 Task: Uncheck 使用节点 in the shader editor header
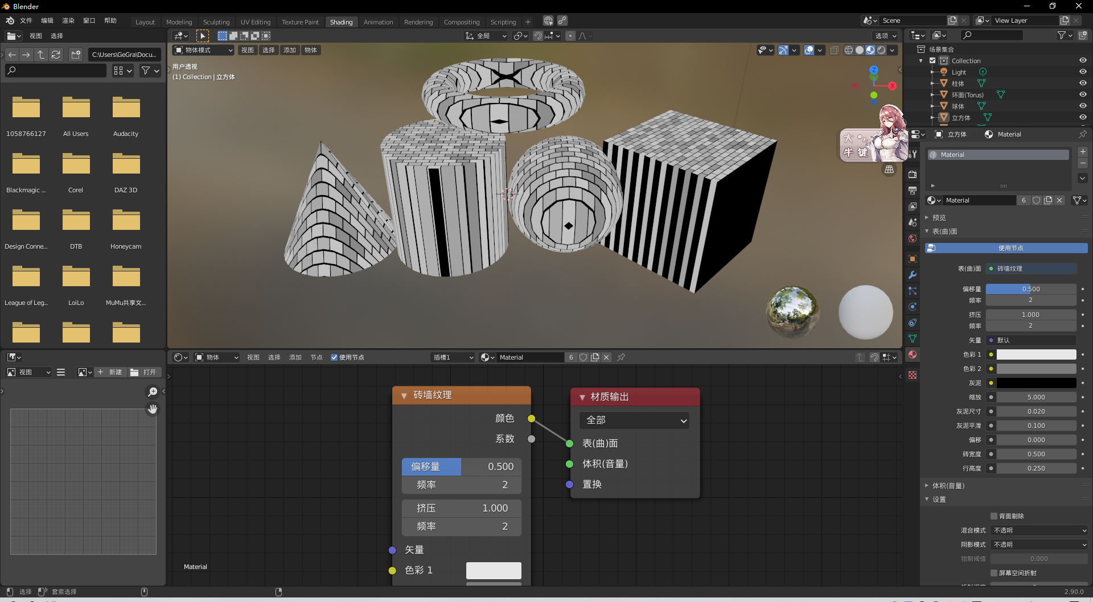click(334, 357)
